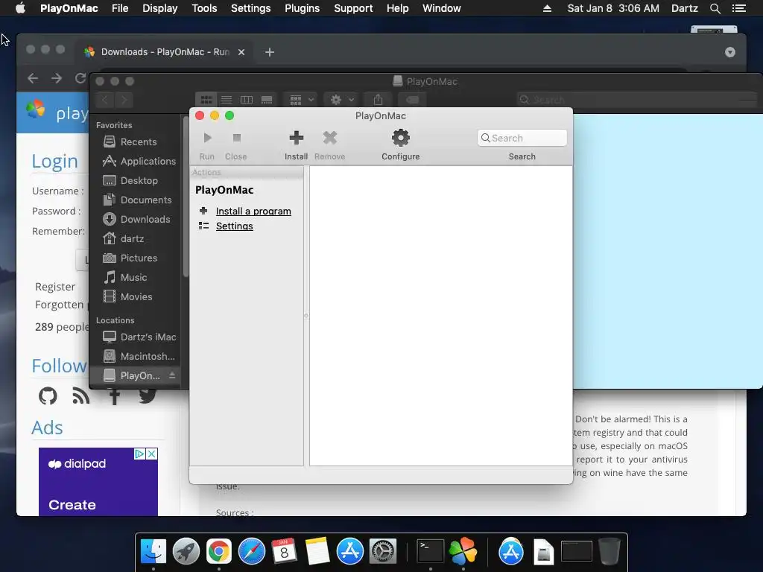763x572 pixels.
Task: Click the Close stop icon in PlayOnMac toolbar
Action: [x=236, y=138]
